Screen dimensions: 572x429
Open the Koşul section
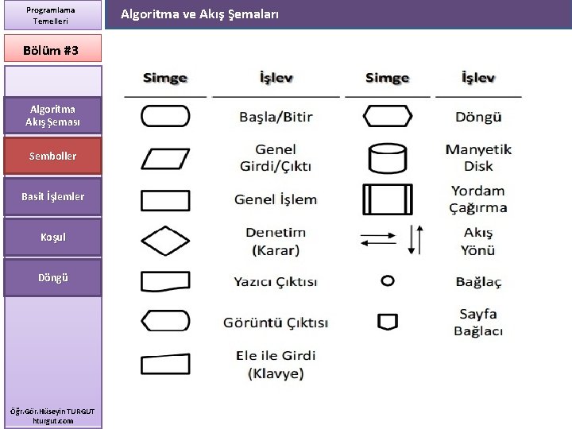(x=52, y=237)
